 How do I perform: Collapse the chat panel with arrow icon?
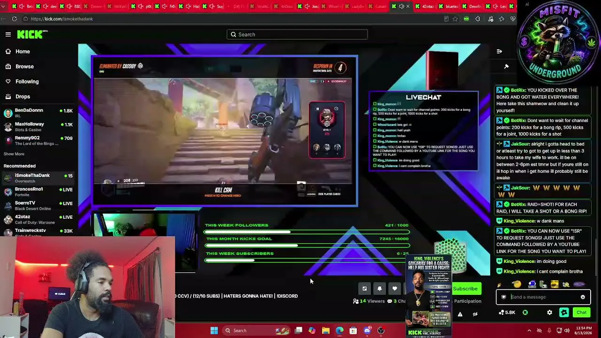pyautogui.click(x=499, y=52)
